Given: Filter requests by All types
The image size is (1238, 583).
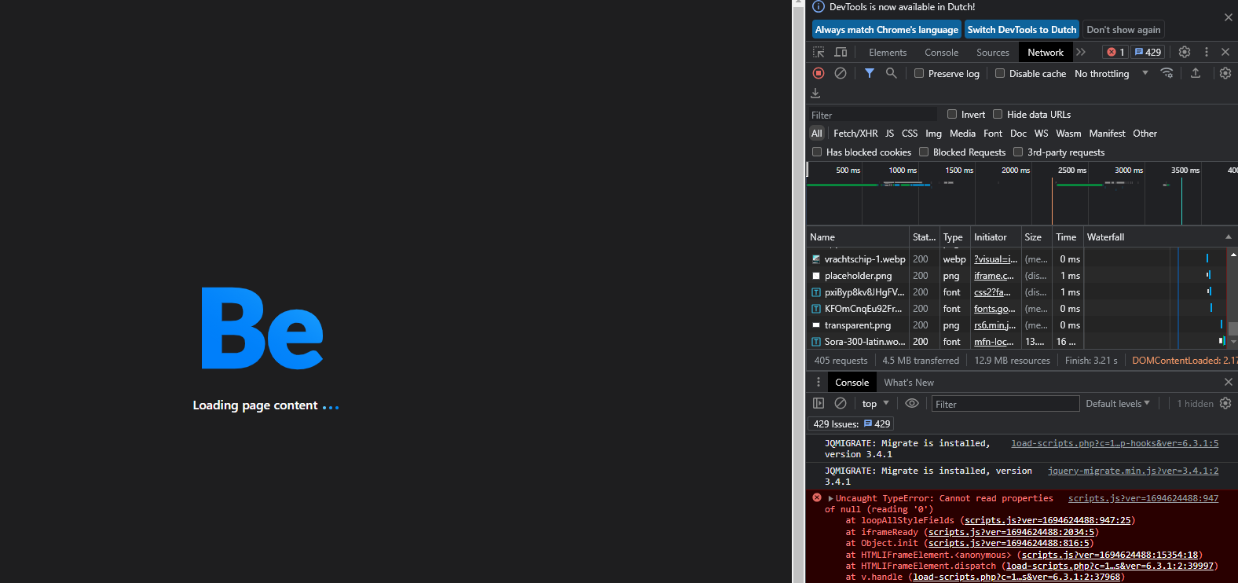Looking at the screenshot, I should 817,133.
